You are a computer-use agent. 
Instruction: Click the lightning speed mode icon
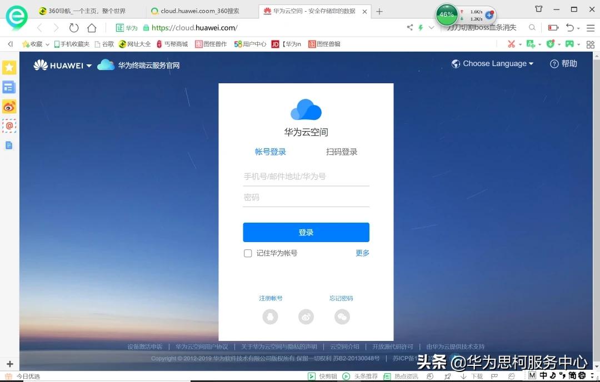421,28
